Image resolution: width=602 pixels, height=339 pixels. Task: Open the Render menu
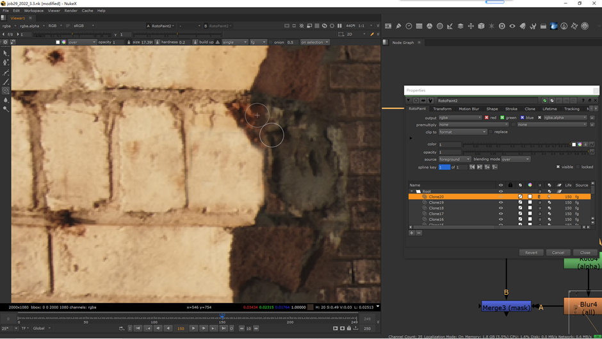[x=70, y=11]
